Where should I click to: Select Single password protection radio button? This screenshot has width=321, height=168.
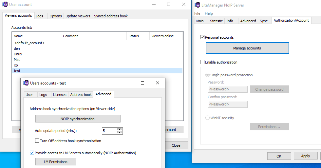coord(207,75)
